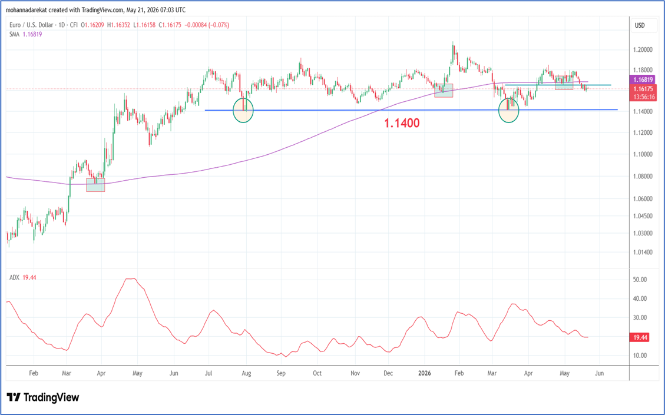
Task: Click the 10.00 ADX axis label
Action: click(640, 355)
